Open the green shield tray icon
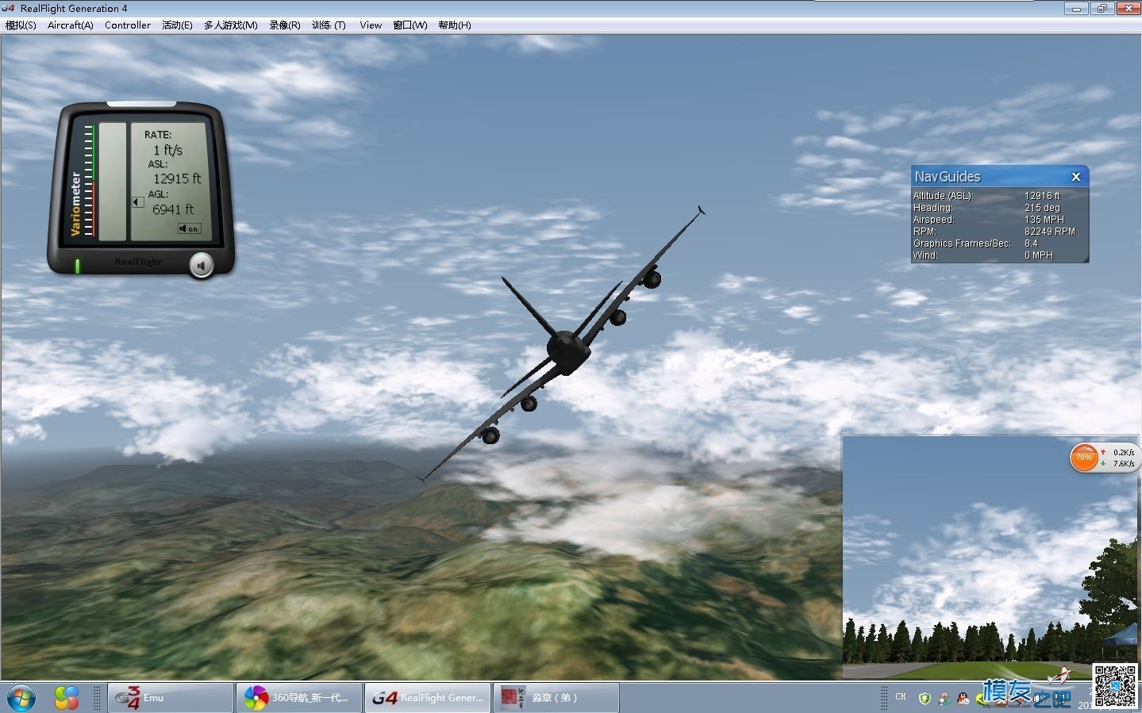The width and height of the screenshot is (1142, 713). pyautogui.click(x=925, y=699)
